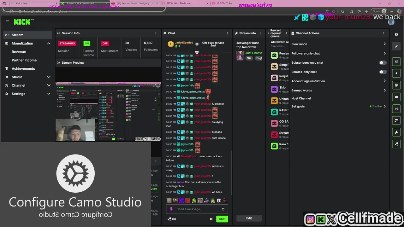This screenshot has width=404, height=227.
Task: Click the Edit stream info button
Action: (x=249, y=218)
